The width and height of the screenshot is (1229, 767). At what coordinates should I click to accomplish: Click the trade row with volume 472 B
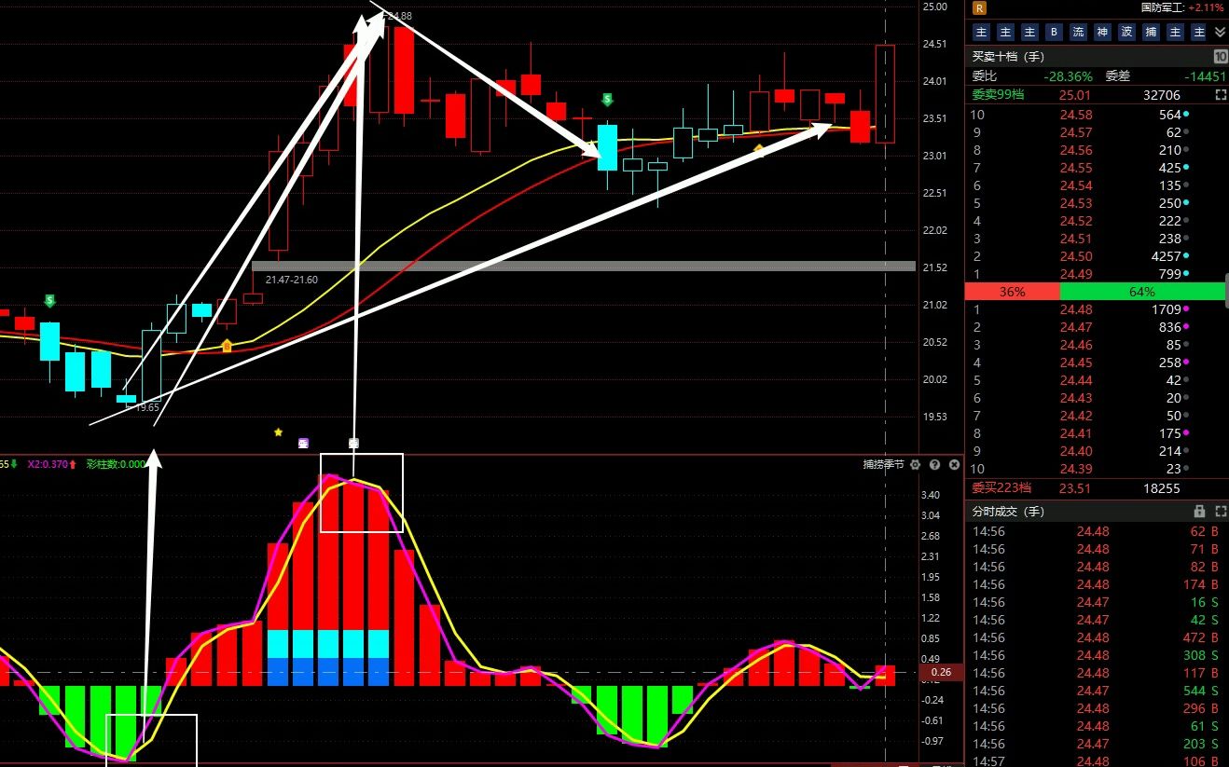(x=1097, y=637)
